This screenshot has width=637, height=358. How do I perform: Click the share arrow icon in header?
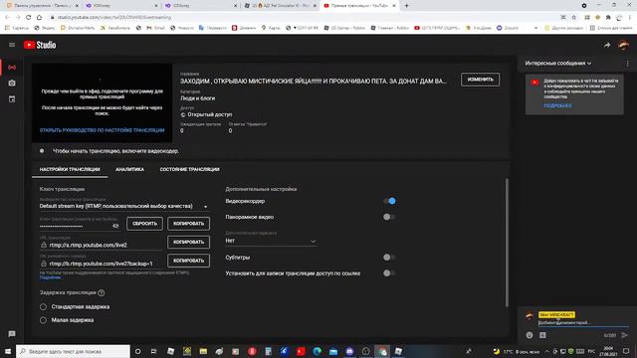coord(607,45)
